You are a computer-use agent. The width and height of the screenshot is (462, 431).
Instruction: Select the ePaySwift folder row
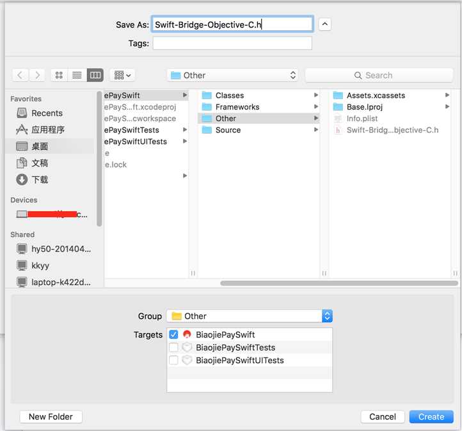[146, 95]
